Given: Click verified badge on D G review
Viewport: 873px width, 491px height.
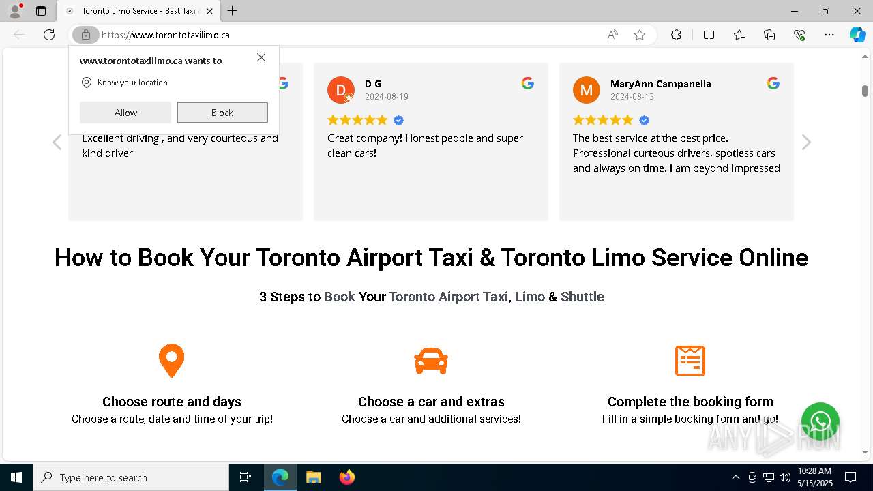Looking at the screenshot, I should [399, 121].
